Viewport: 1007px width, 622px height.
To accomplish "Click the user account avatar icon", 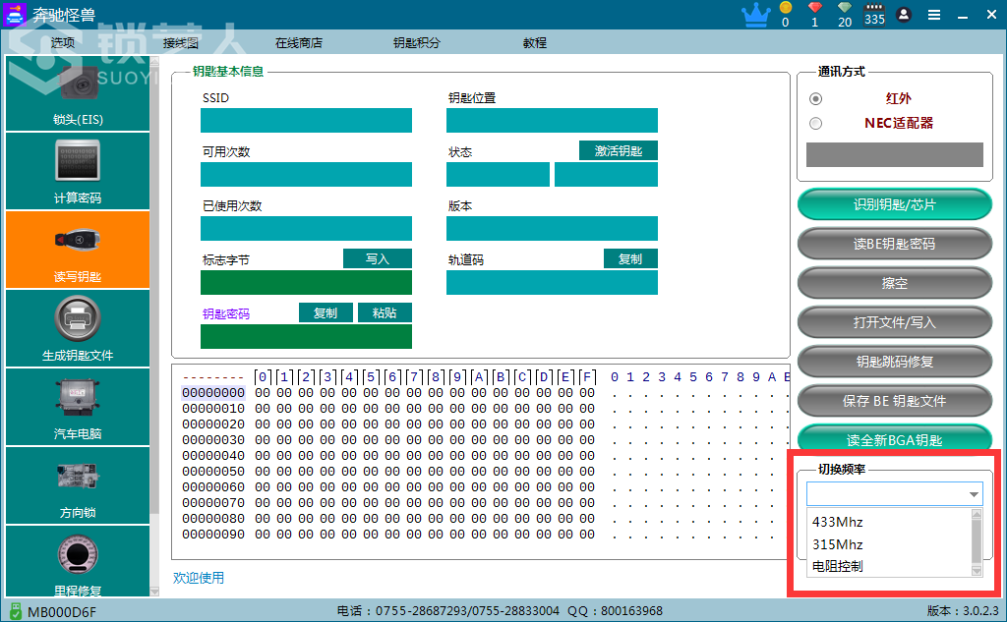I will pyautogui.click(x=904, y=15).
